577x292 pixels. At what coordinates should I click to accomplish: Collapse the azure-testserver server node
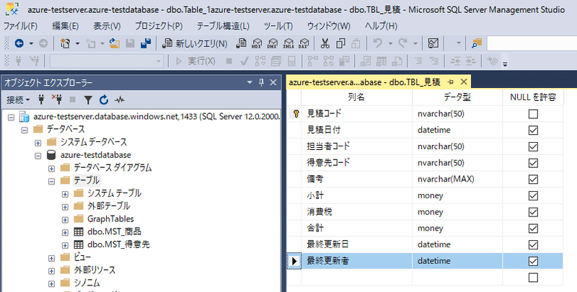point(11,118)
